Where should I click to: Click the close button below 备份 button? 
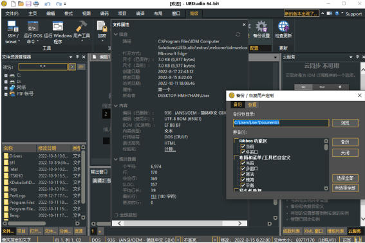(345, 153)
